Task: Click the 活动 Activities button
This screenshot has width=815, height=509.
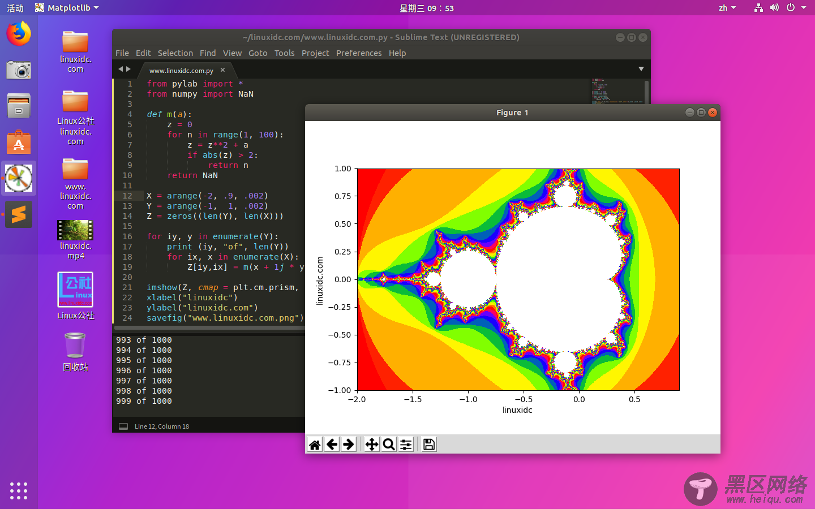Action: (15, 8)
